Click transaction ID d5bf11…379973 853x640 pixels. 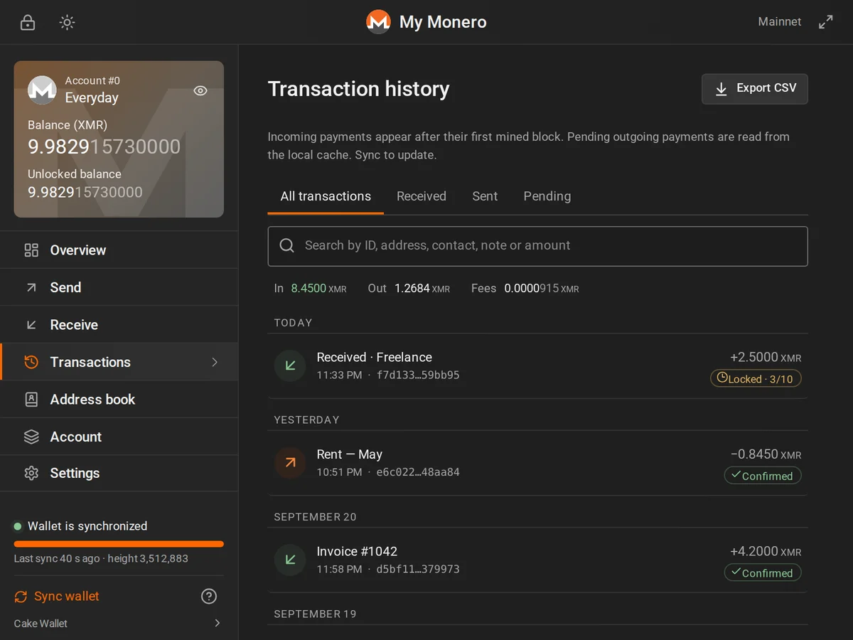[418, 569]
